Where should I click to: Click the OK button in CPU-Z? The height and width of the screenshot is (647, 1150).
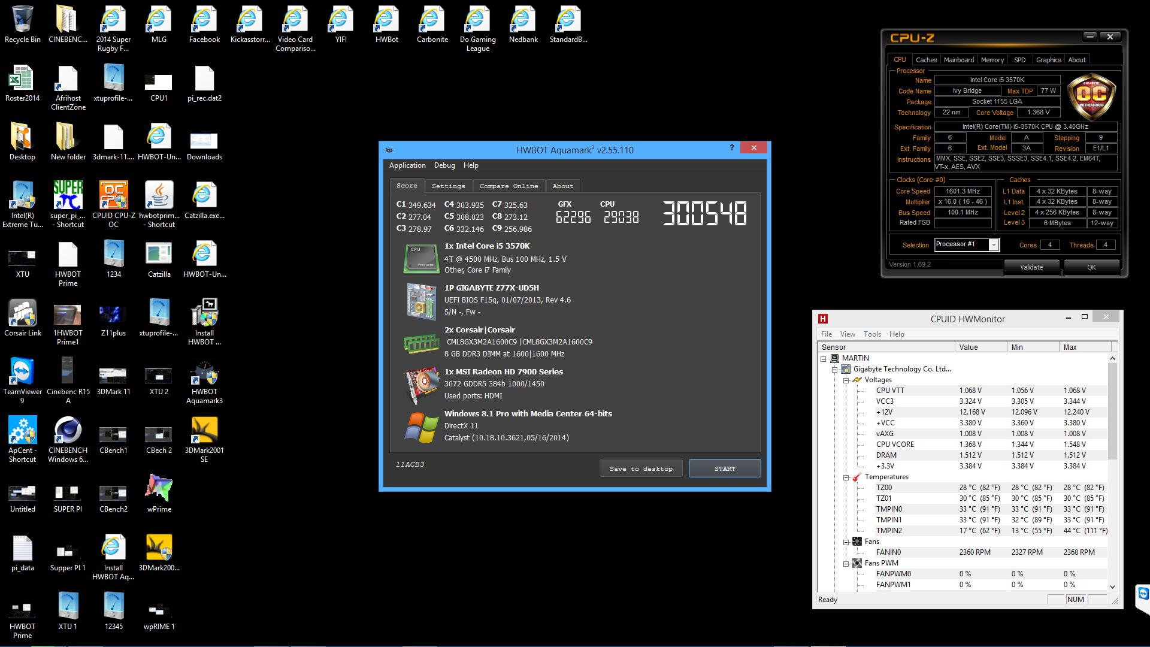click(x=1091, y=267)
